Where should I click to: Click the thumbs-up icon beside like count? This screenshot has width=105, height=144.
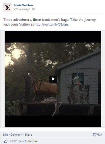(6, 141)
